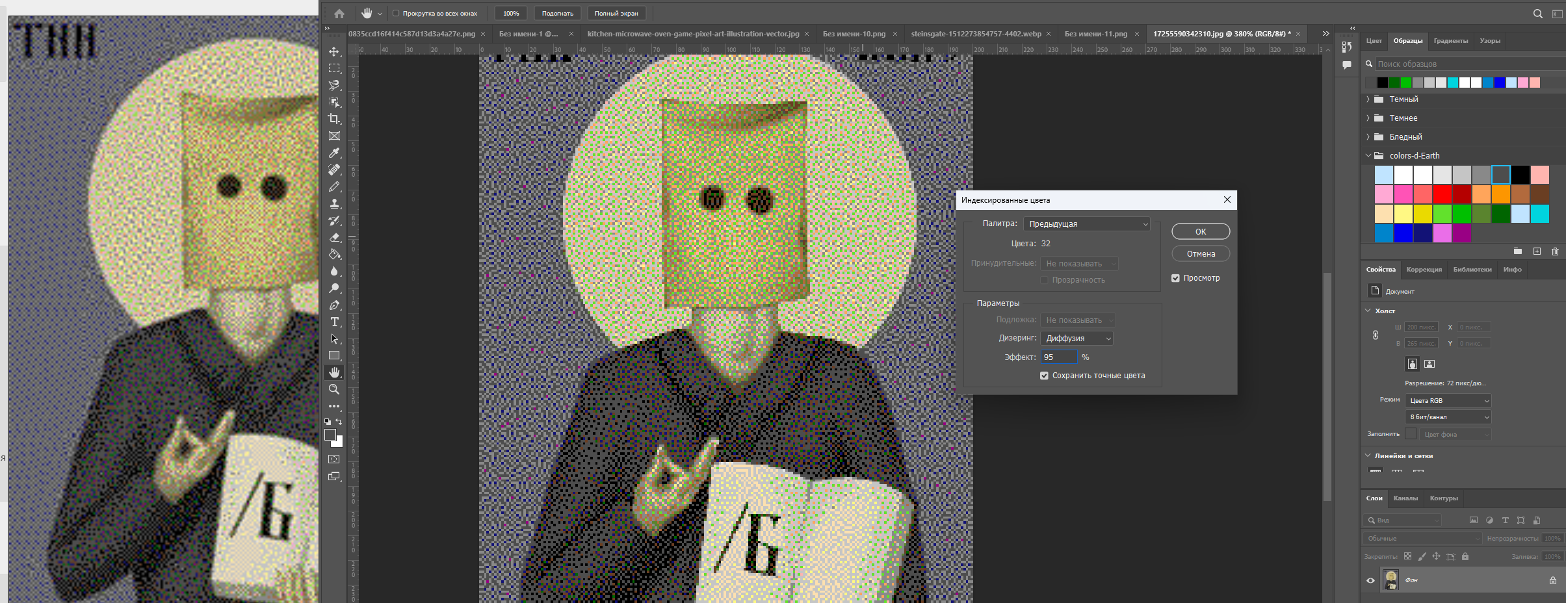Open the 'Режим' dropdown showing Цвета RGB

click(1448, 400)
